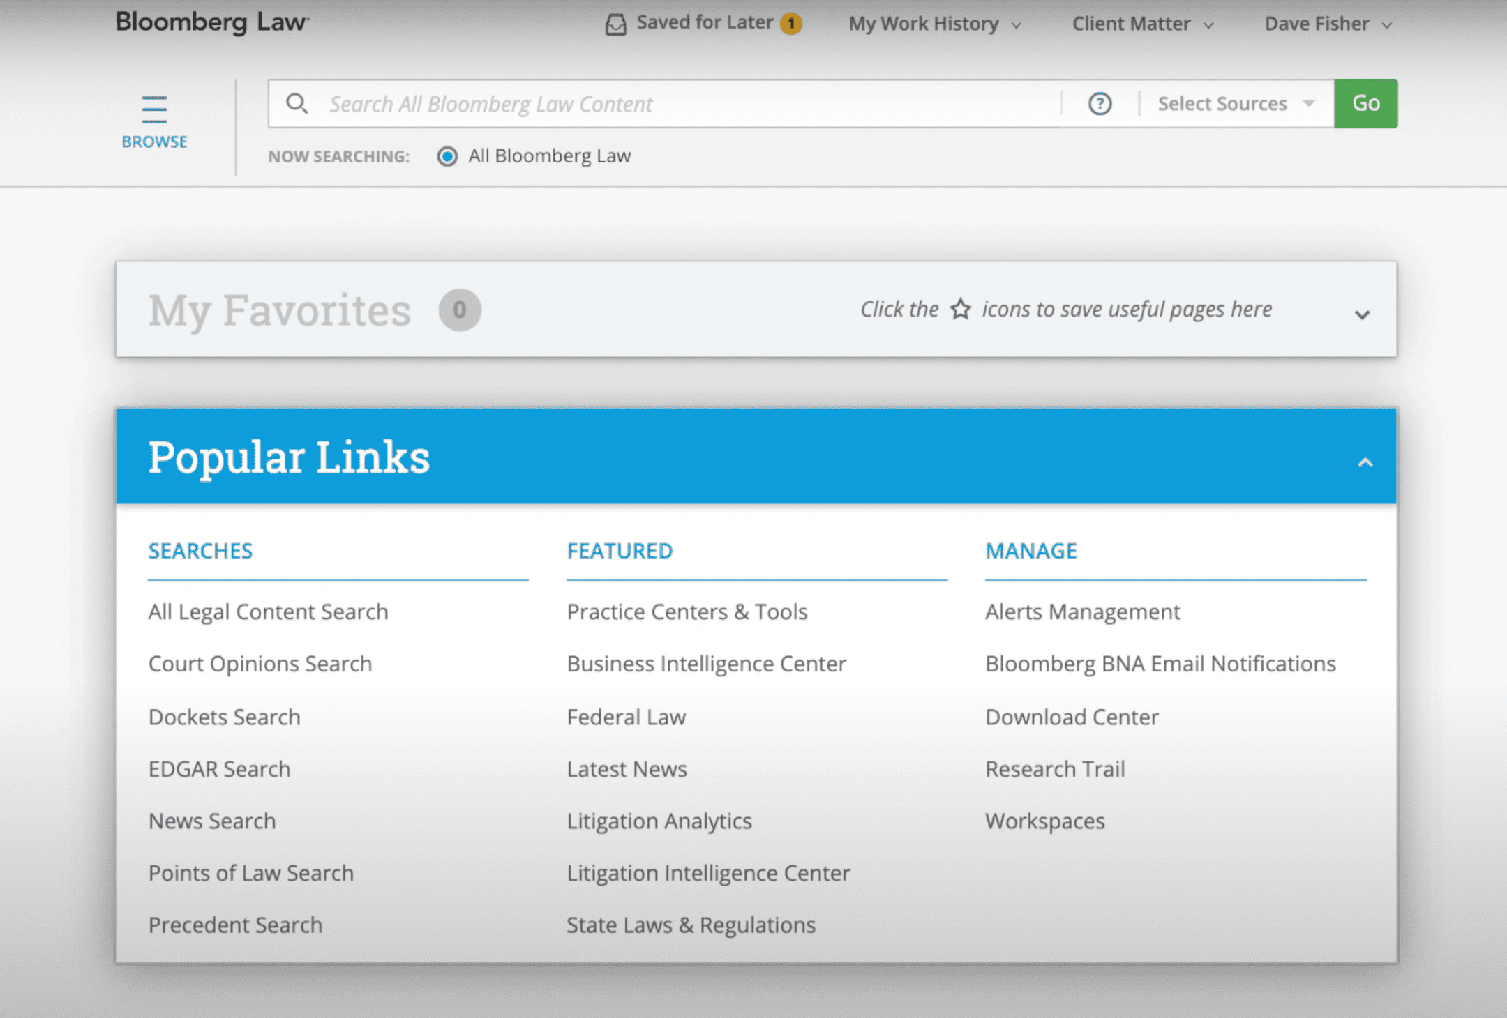
Task: Click the Bloomberg Law logo
Action: [211, 22]
